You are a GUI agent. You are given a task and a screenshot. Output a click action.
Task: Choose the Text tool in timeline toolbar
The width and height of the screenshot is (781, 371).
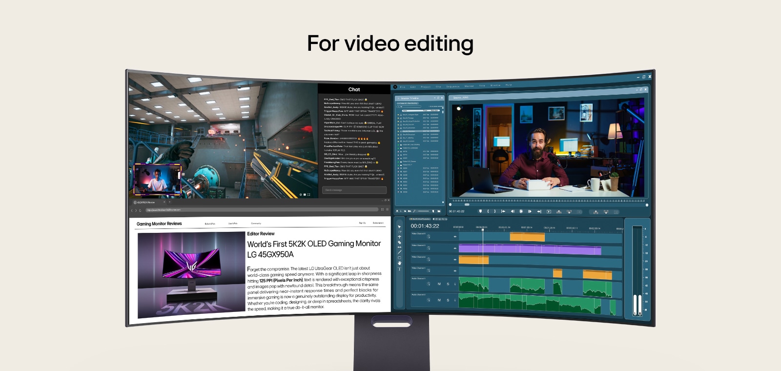[399, 269]
